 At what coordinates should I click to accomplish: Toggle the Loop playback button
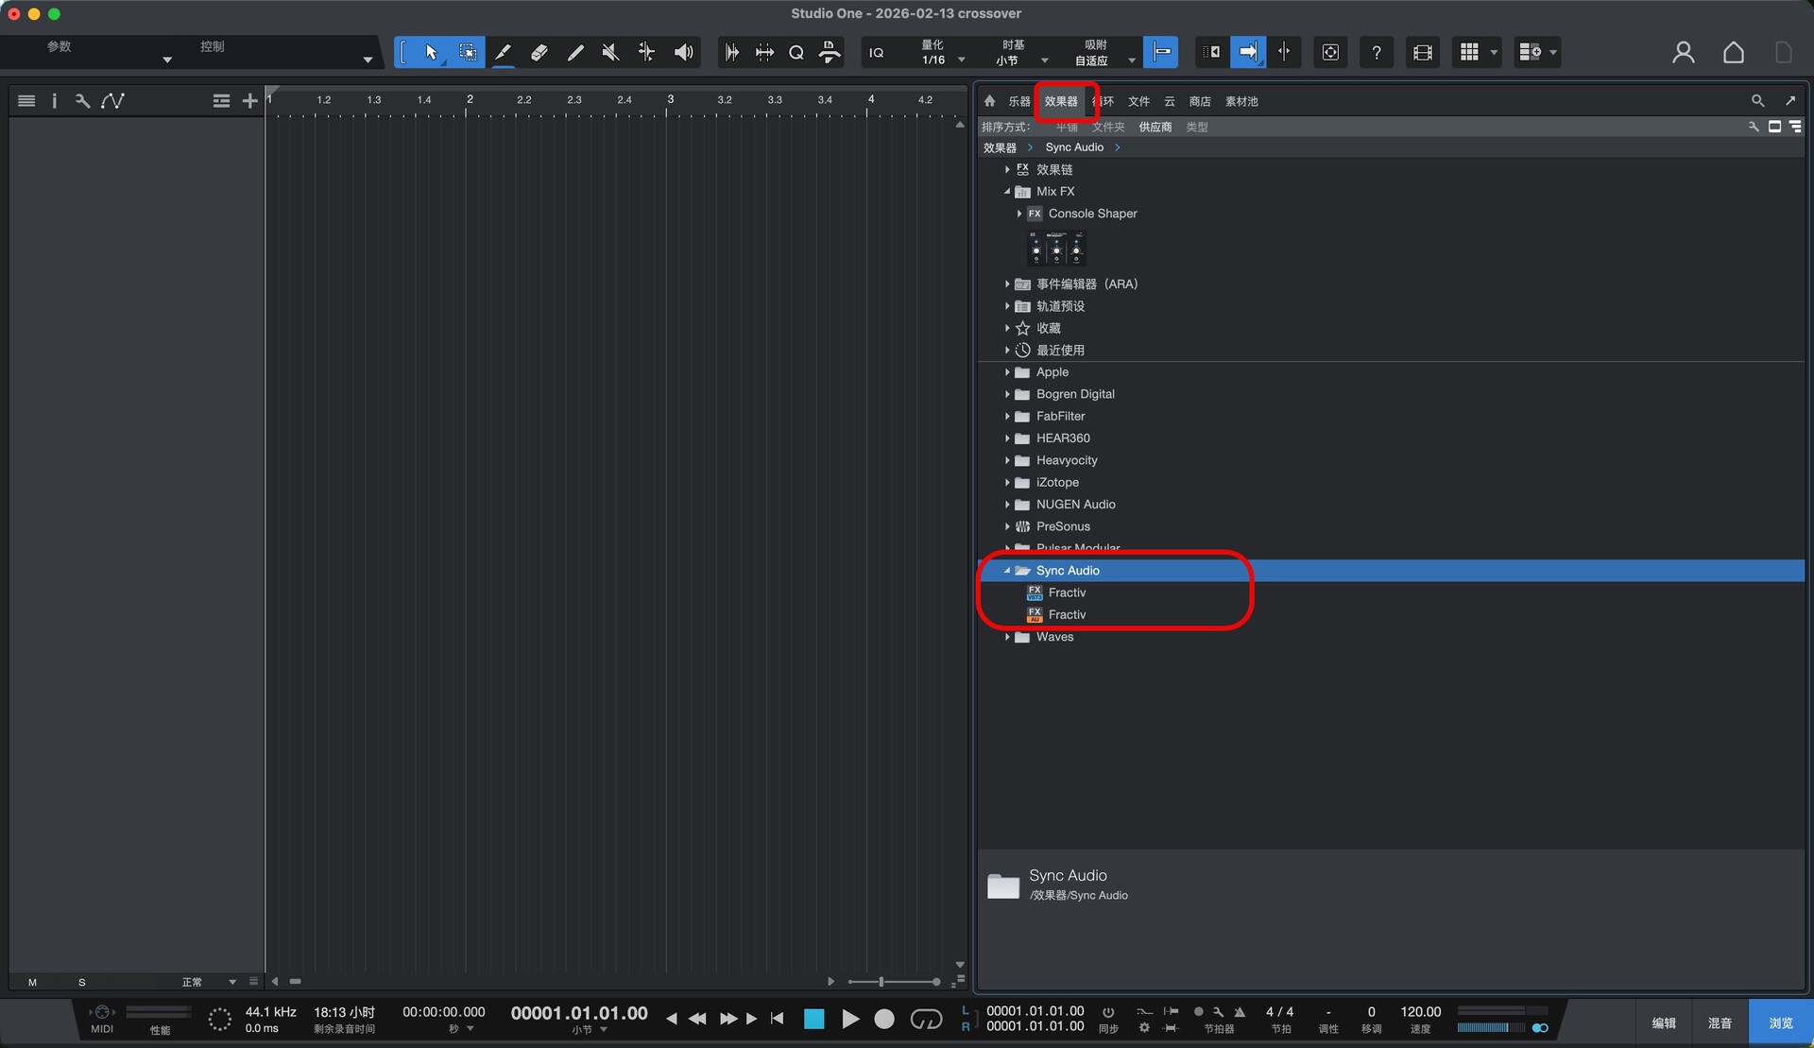[926, 1019]
